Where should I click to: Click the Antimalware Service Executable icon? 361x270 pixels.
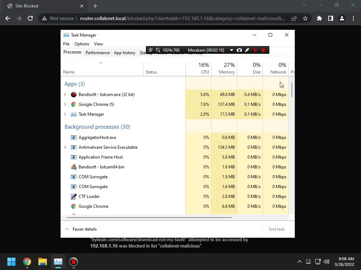tap(73, 147)
